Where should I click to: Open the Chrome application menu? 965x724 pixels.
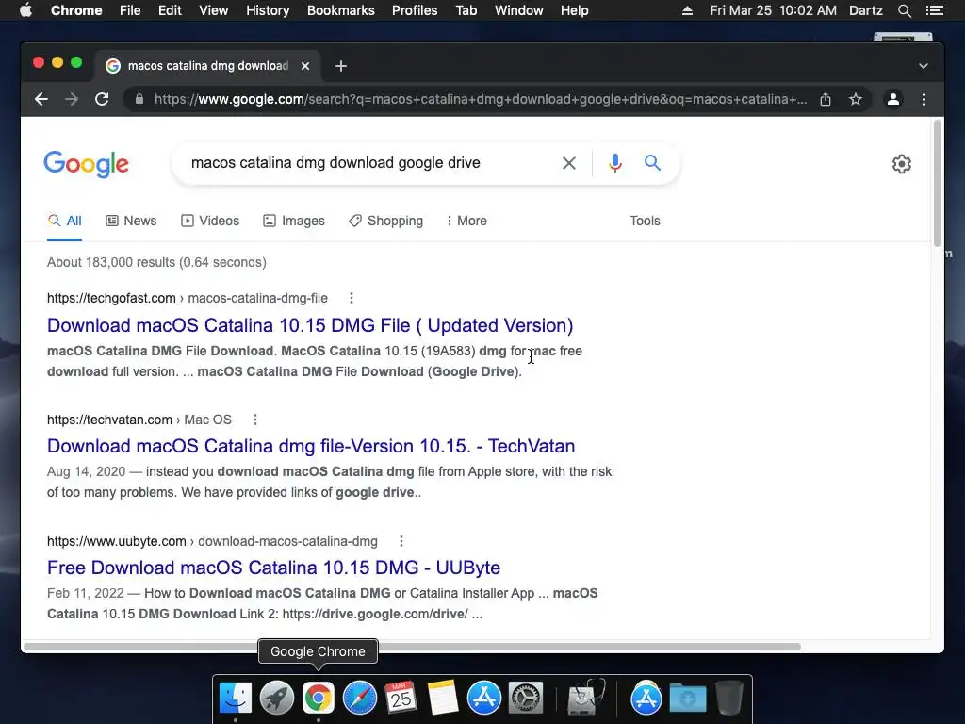click(76, 10)
